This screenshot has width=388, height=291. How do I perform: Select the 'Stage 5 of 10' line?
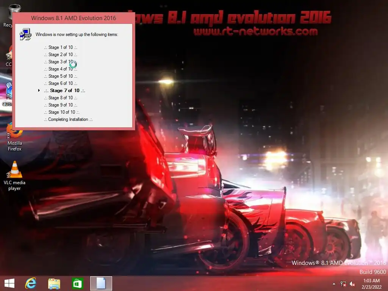[x=61, y=76]
